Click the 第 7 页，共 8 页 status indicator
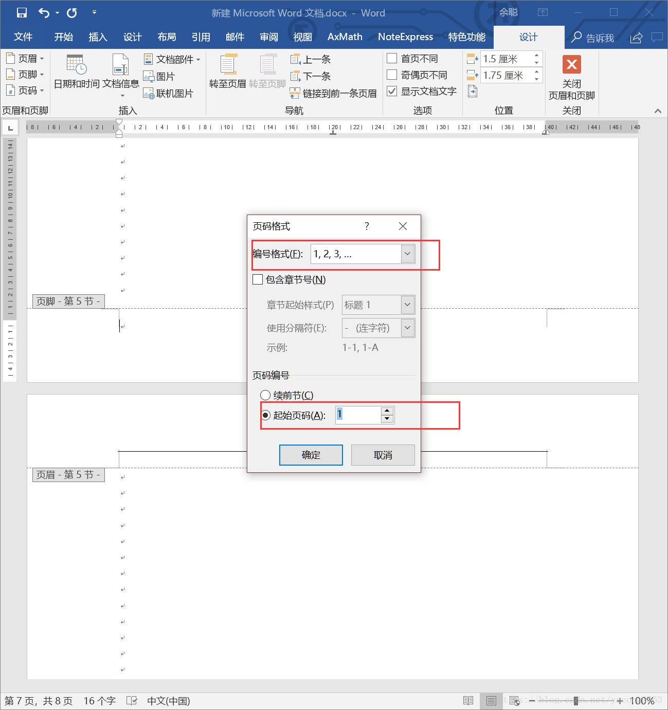The image size is (668, 710). pos(39,701)
